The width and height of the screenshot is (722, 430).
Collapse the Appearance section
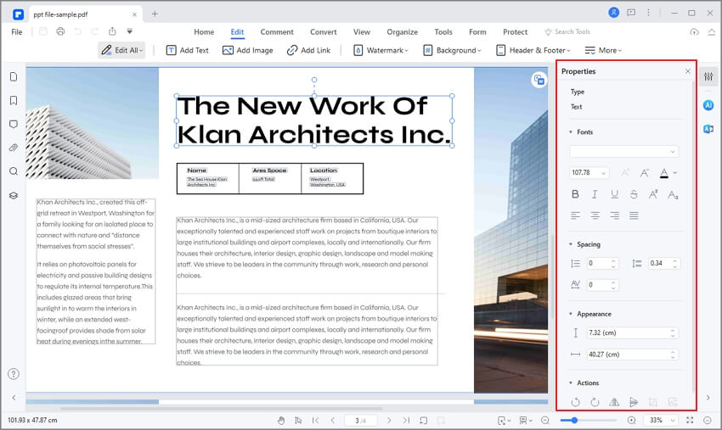pos(571,314)
